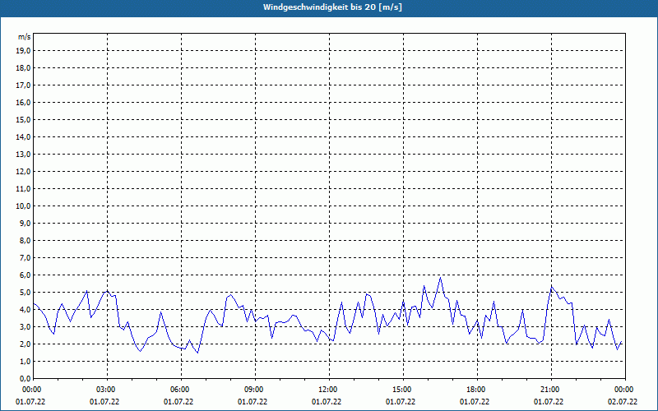Click the "02.07.22" date label
Viewport: 658px width, 411px height.
[x=623, y=402]
